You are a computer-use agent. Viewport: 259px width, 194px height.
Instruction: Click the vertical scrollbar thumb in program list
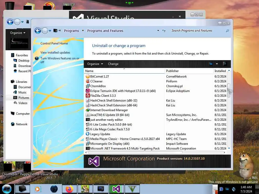(229, 90)
